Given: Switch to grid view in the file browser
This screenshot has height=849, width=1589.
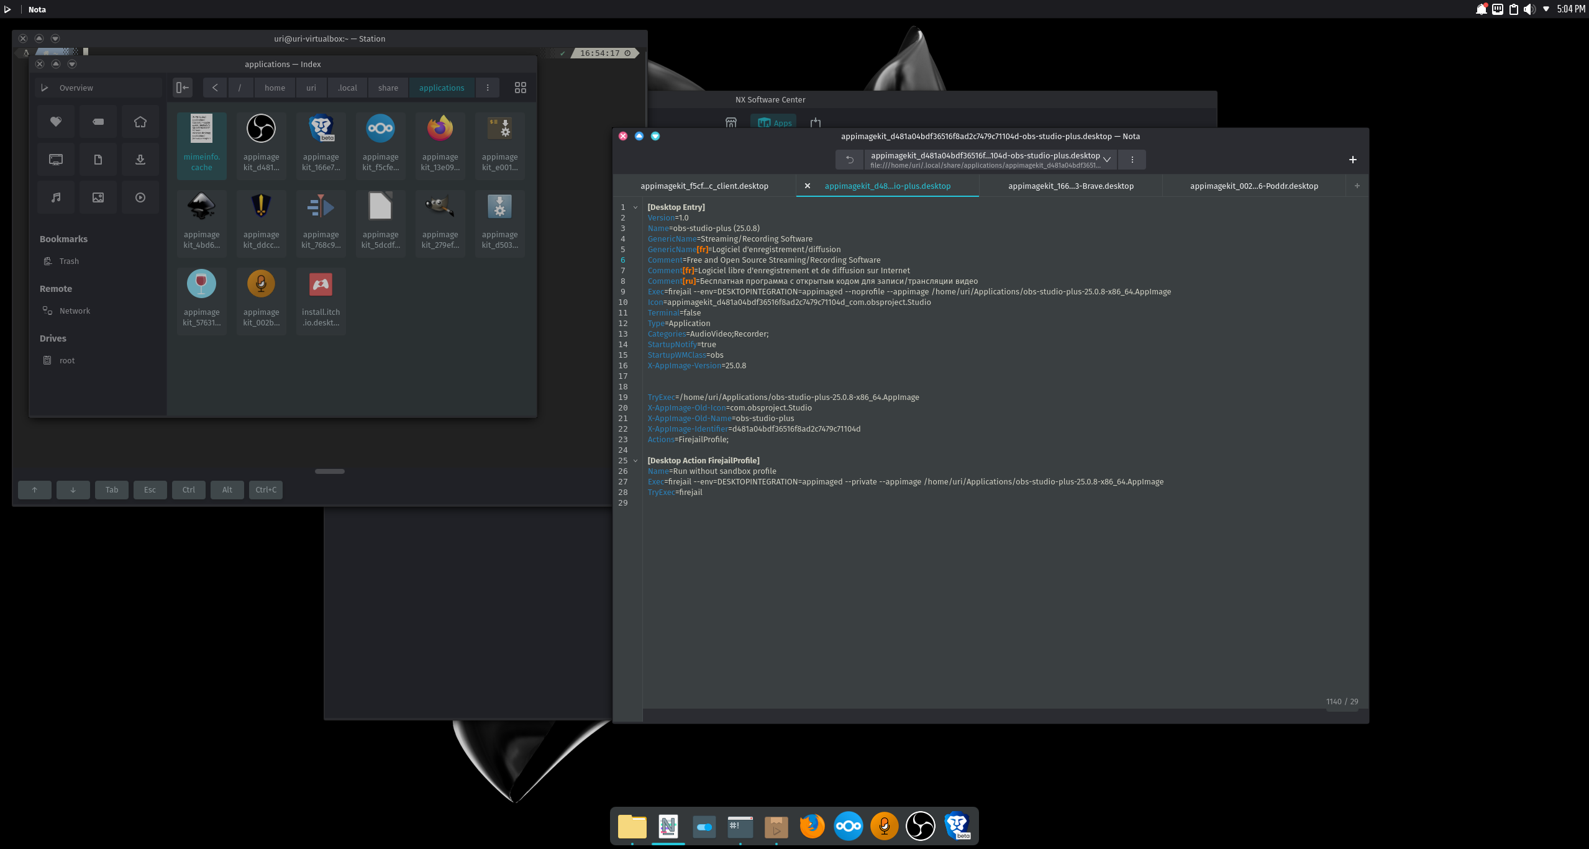Looking at the screenshot, I should pyautogui.click(x=520, y=88).
